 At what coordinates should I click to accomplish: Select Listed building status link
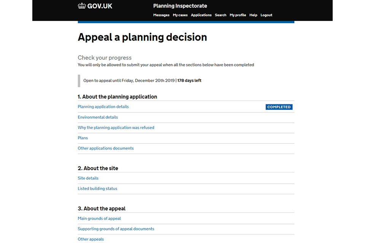coord(97,188)
